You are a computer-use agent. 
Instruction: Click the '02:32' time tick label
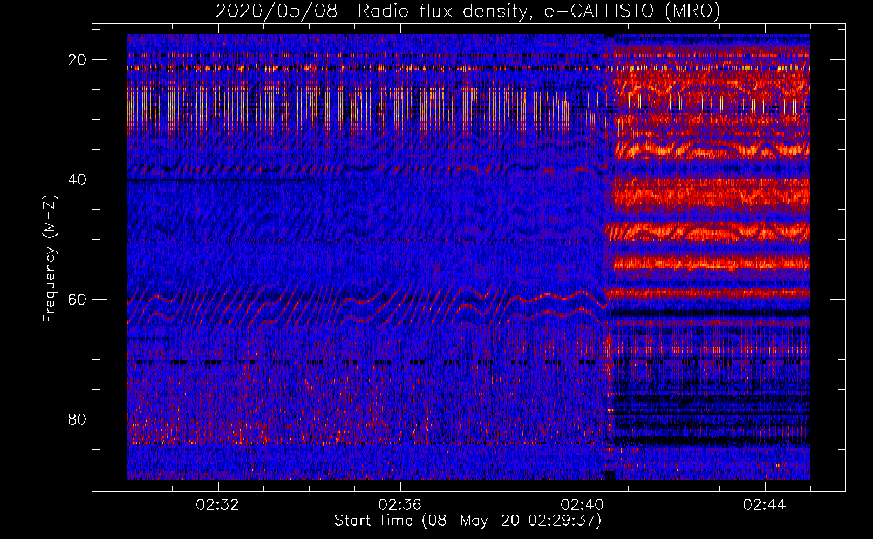(x=217, y=505)
